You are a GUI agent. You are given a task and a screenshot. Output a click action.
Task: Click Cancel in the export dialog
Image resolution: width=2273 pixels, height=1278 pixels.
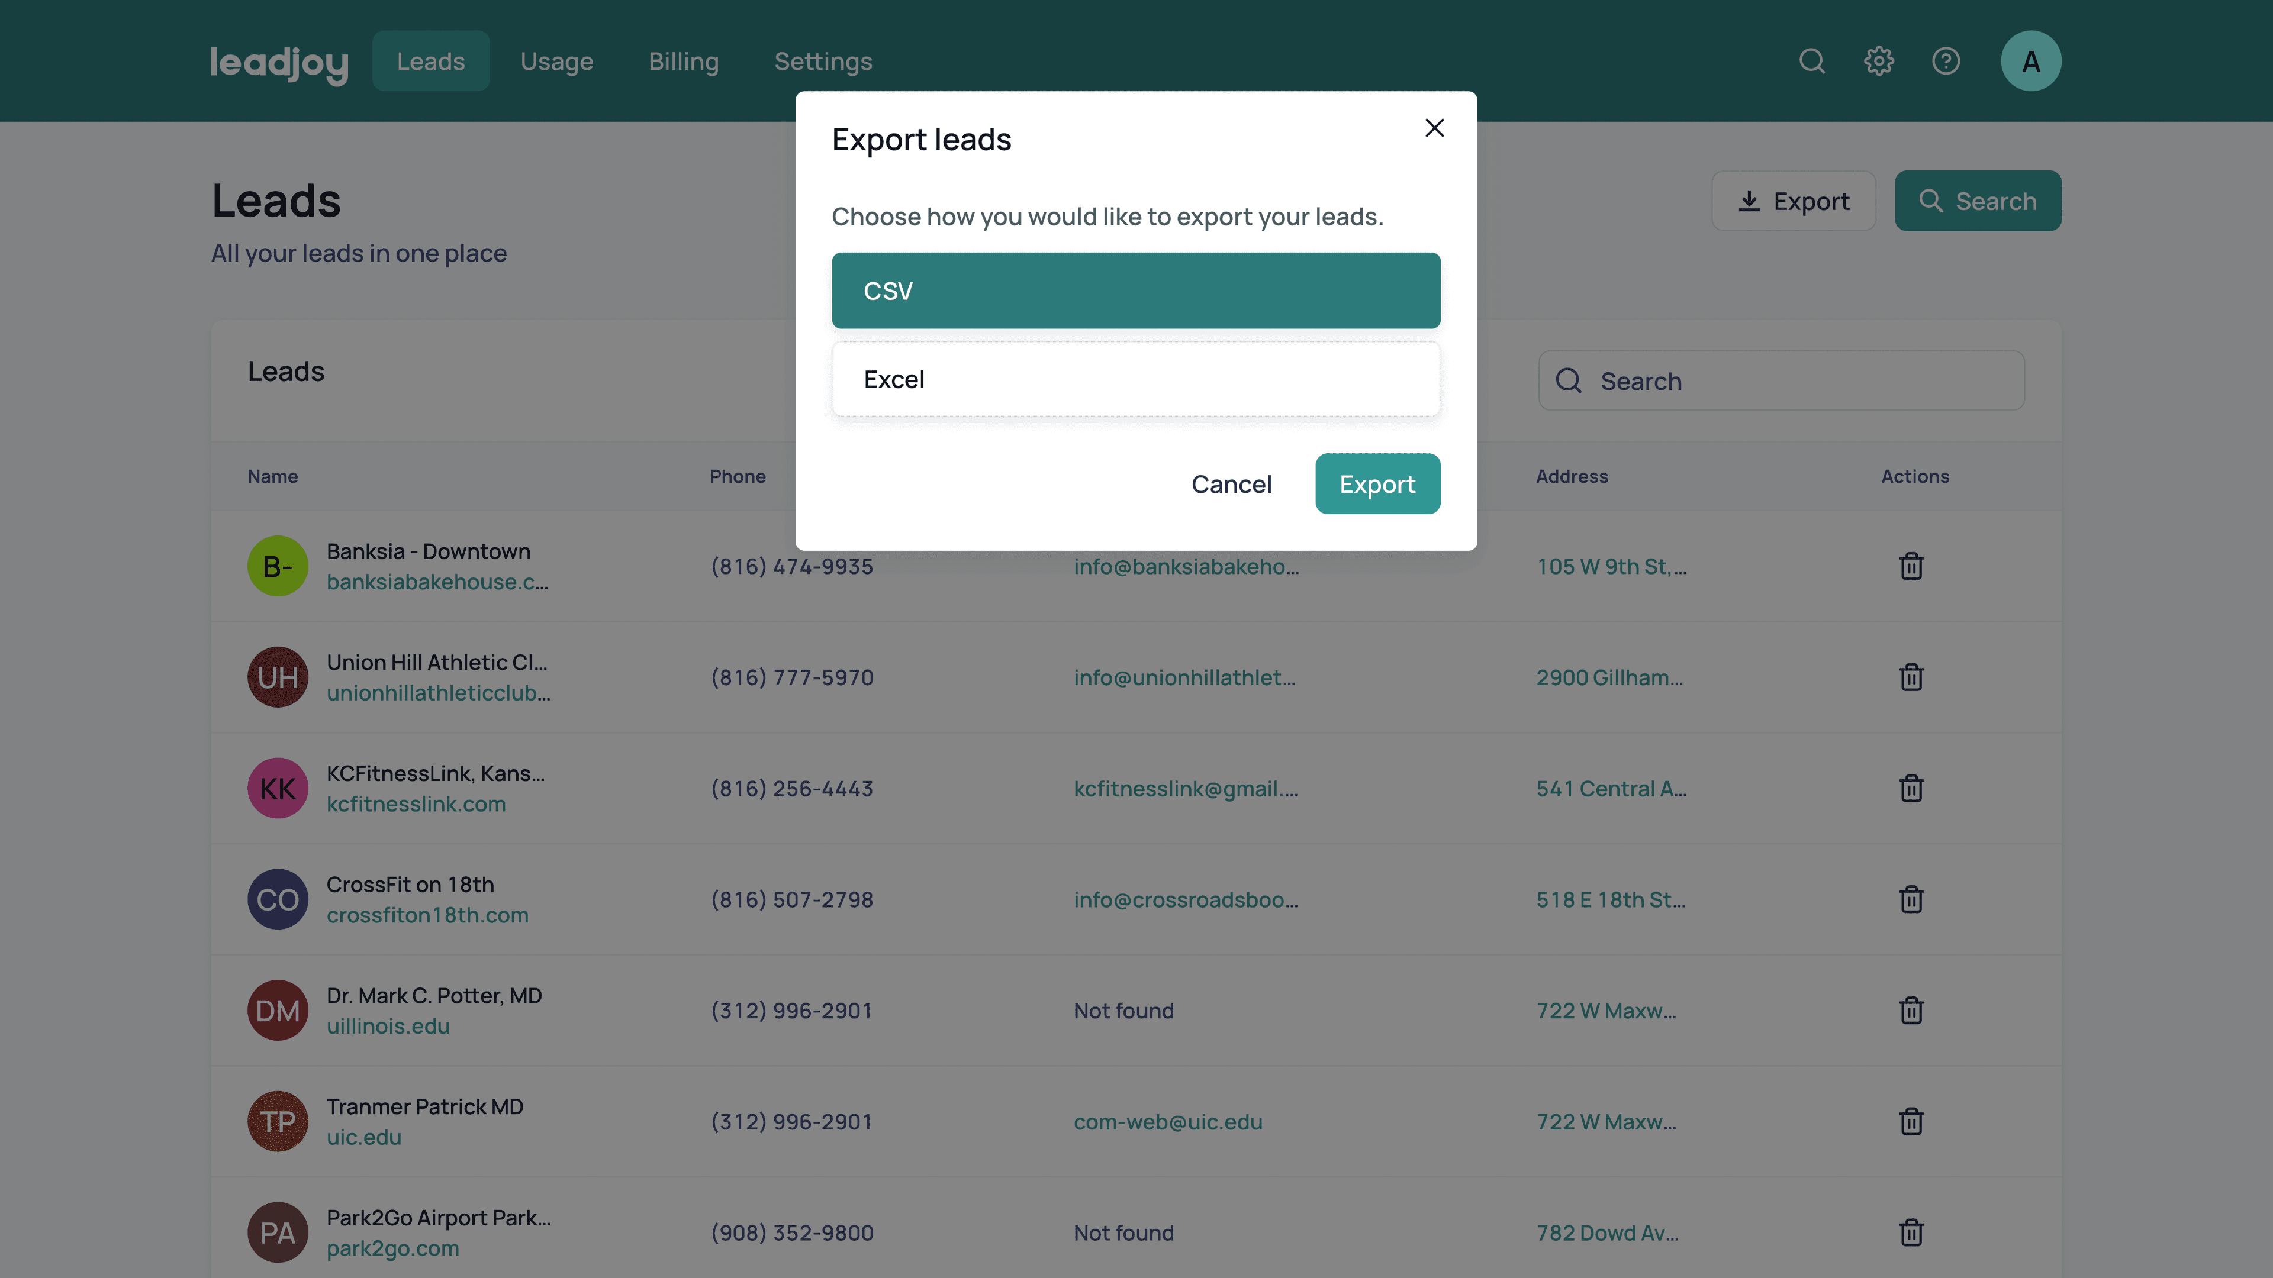tap(1231, 484)
